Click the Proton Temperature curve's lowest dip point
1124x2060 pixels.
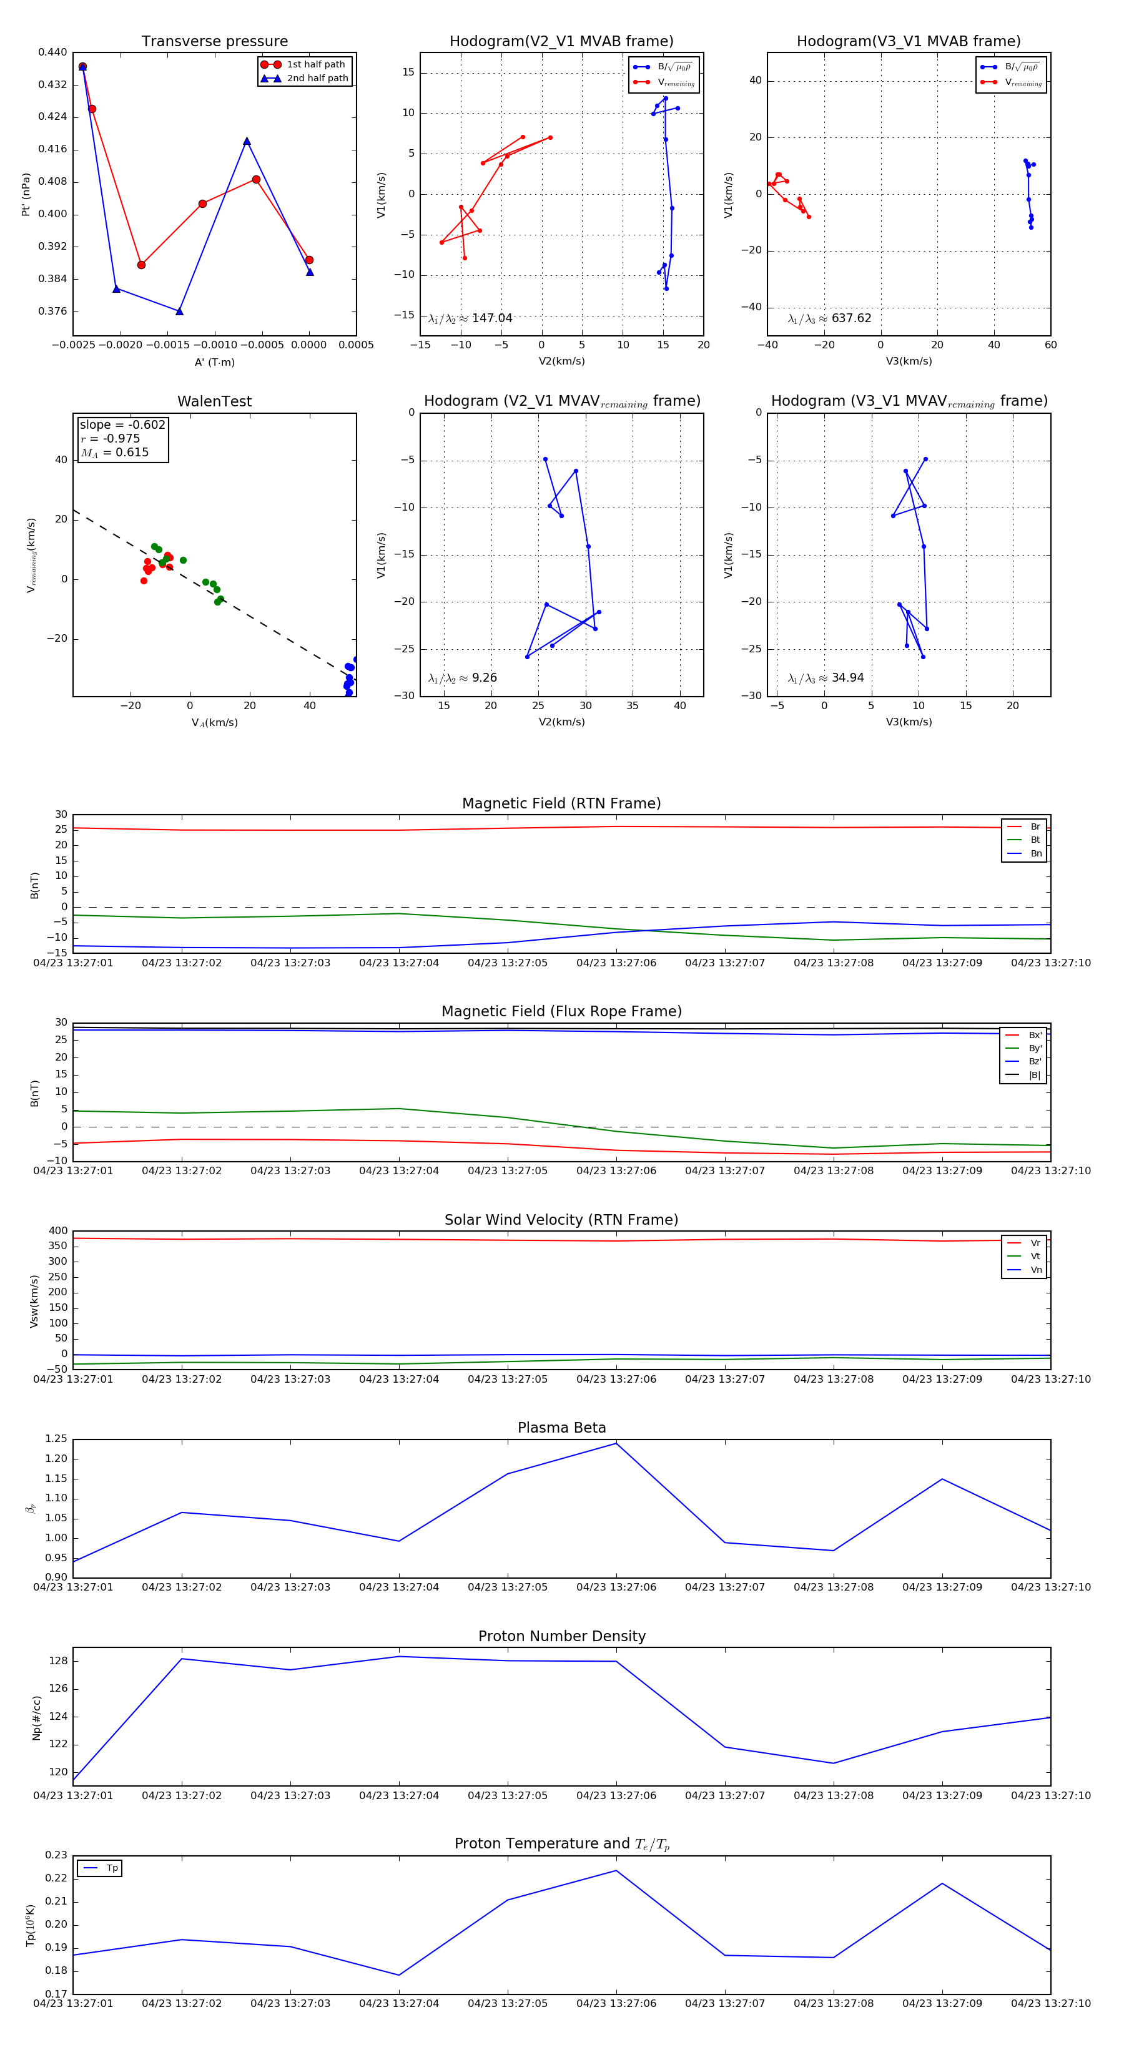399,1975
